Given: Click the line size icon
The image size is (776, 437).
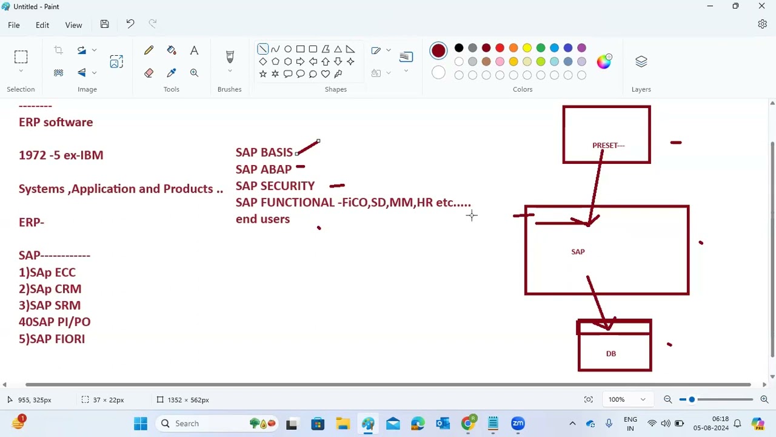Looking at the screenshot, I should [406, 56].
